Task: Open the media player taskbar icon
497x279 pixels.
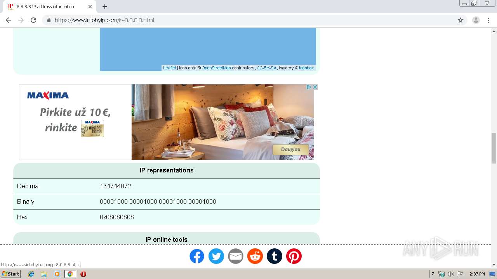Action: (x=57, y=274)
